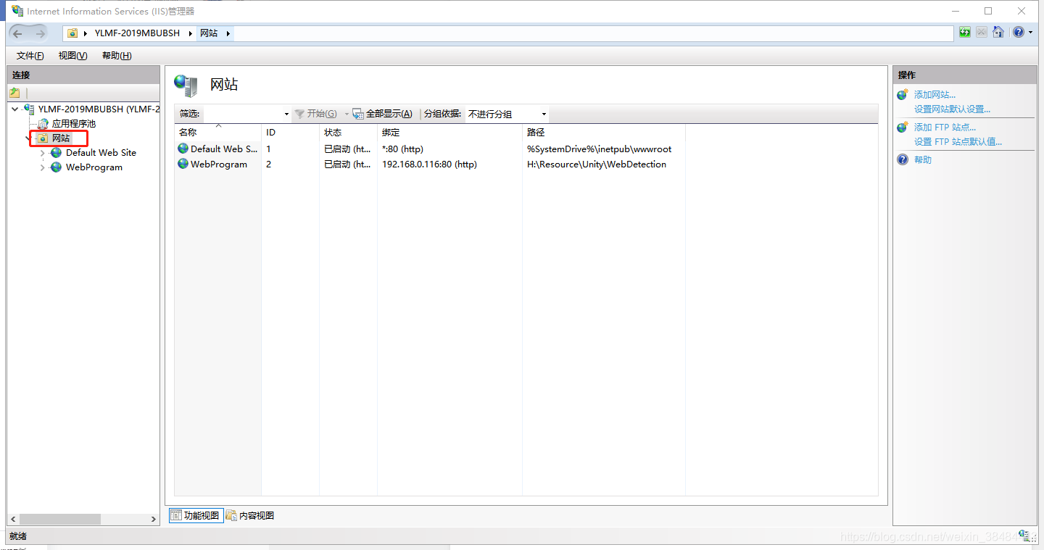This screenshot has width=1044, height=550.
Task: Open the 视图(V) menu
Action: (x=72, y=56)
